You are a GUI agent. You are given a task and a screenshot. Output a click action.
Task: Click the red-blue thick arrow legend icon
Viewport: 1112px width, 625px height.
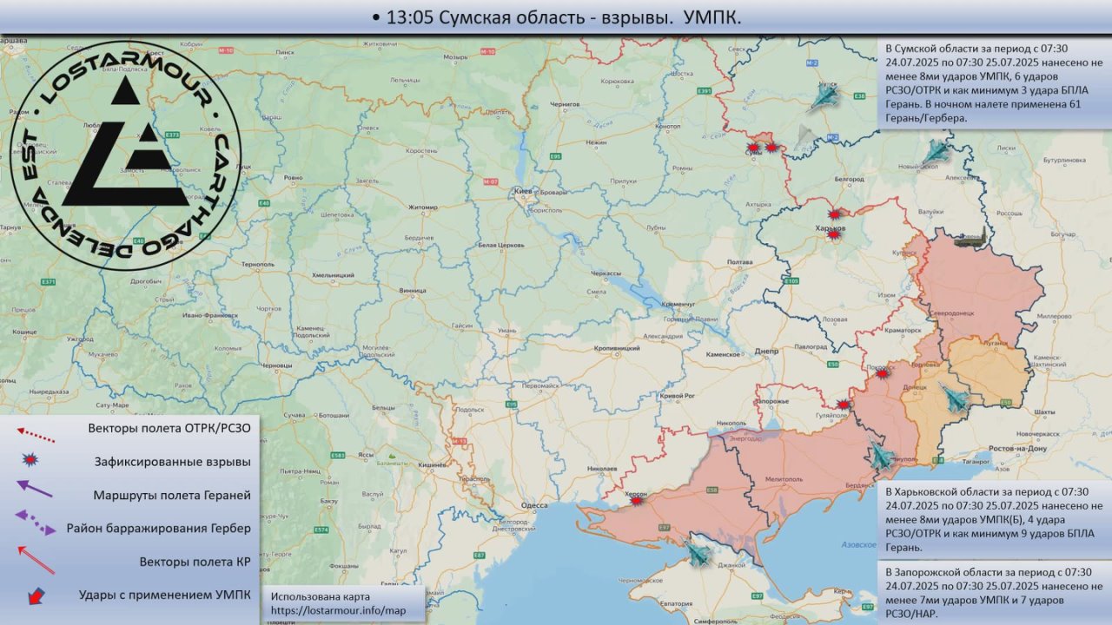tap(36, 595)
